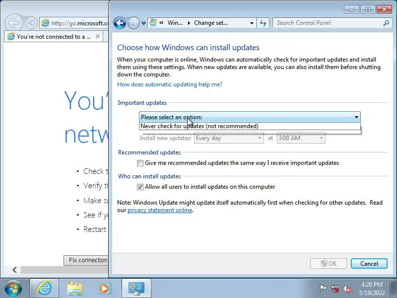
Task: Click the Cancel button
Action: click(369, 264)
